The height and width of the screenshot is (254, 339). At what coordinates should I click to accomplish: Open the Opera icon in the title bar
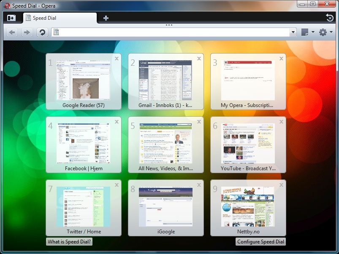click(7, 6)
